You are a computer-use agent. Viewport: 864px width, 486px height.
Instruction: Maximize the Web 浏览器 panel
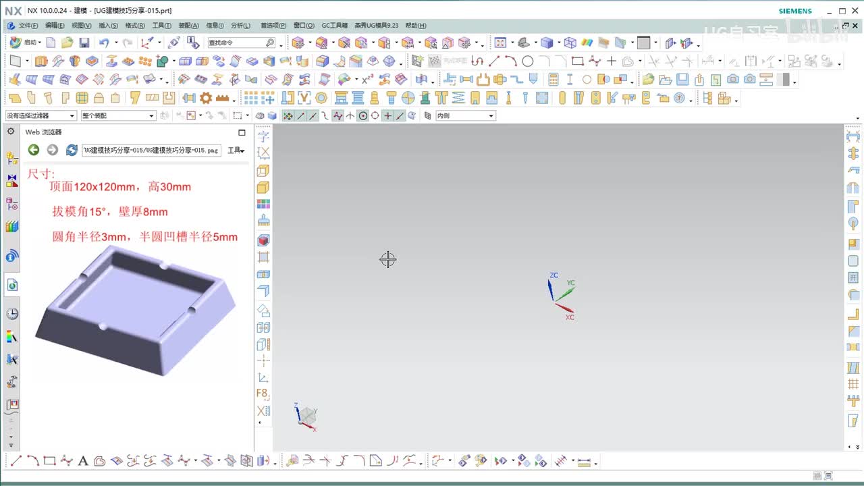(242, 132)
